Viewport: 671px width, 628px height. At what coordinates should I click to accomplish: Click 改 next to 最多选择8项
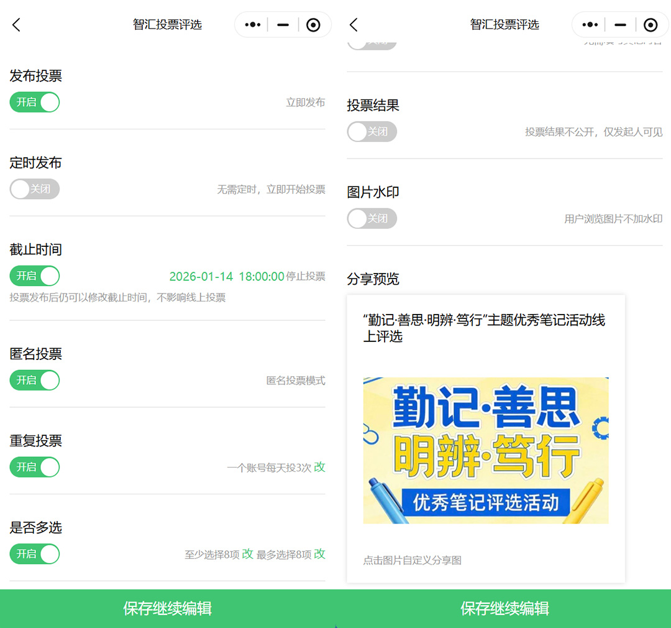(x=319, y=554)
